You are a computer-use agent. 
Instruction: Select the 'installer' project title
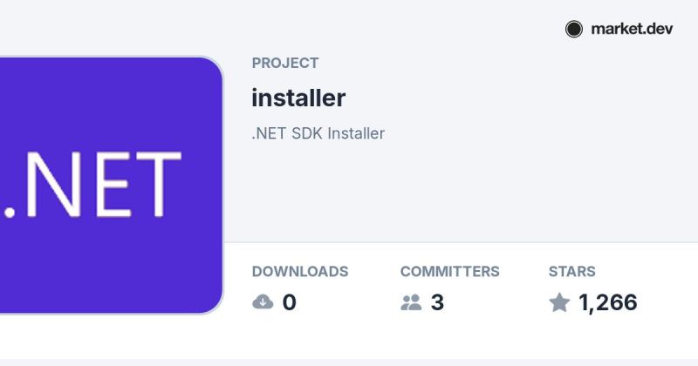pyautogui.click(x=298, y=98)
